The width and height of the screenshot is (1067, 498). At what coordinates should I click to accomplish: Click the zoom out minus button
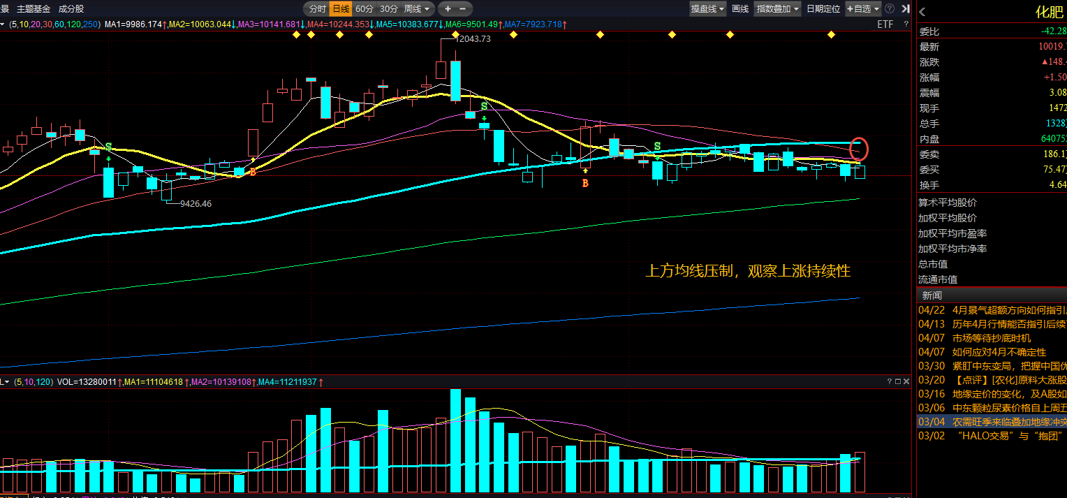pos(463,9)
